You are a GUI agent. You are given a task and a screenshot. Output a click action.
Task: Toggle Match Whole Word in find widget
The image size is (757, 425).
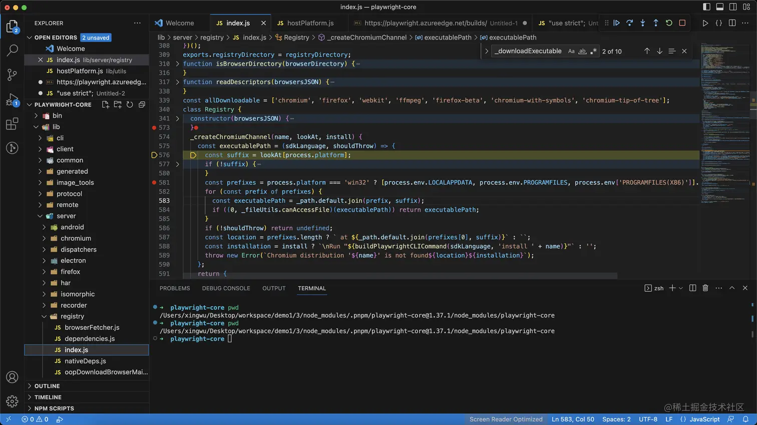point(582,51)
